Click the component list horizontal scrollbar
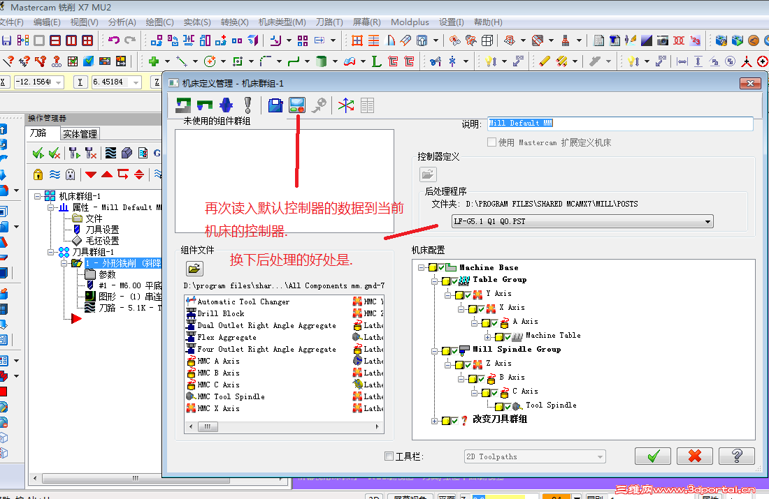The image size is (769, 499). click(284, 426)
